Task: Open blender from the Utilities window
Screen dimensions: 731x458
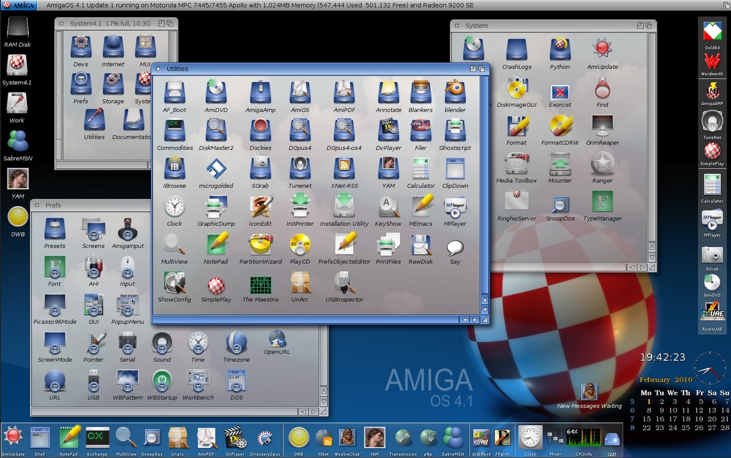Action: pyautogui.click(x=454, y=91)
